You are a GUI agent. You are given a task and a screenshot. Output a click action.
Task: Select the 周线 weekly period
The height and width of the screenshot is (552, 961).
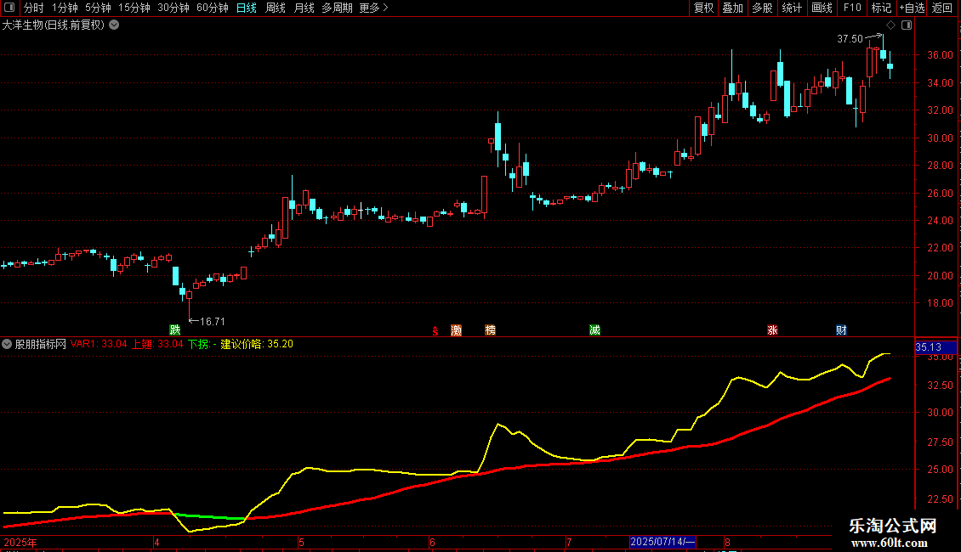click(276, 8)
